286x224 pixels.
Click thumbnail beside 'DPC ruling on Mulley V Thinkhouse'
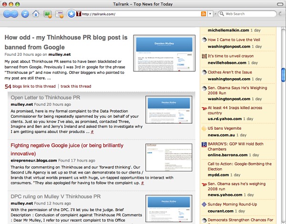coord(169,208)
